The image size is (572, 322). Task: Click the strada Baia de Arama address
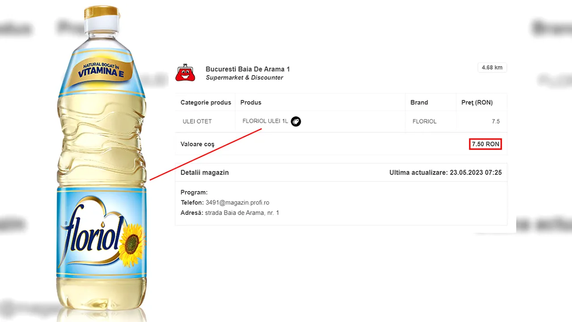(x=242, y=212)
